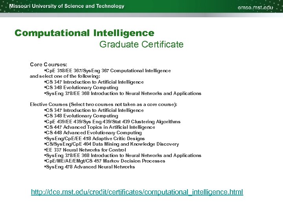This screenshot has height=212, width=283.
Task: Click the Missouri University of Science and Technology header
Action: 67,6
